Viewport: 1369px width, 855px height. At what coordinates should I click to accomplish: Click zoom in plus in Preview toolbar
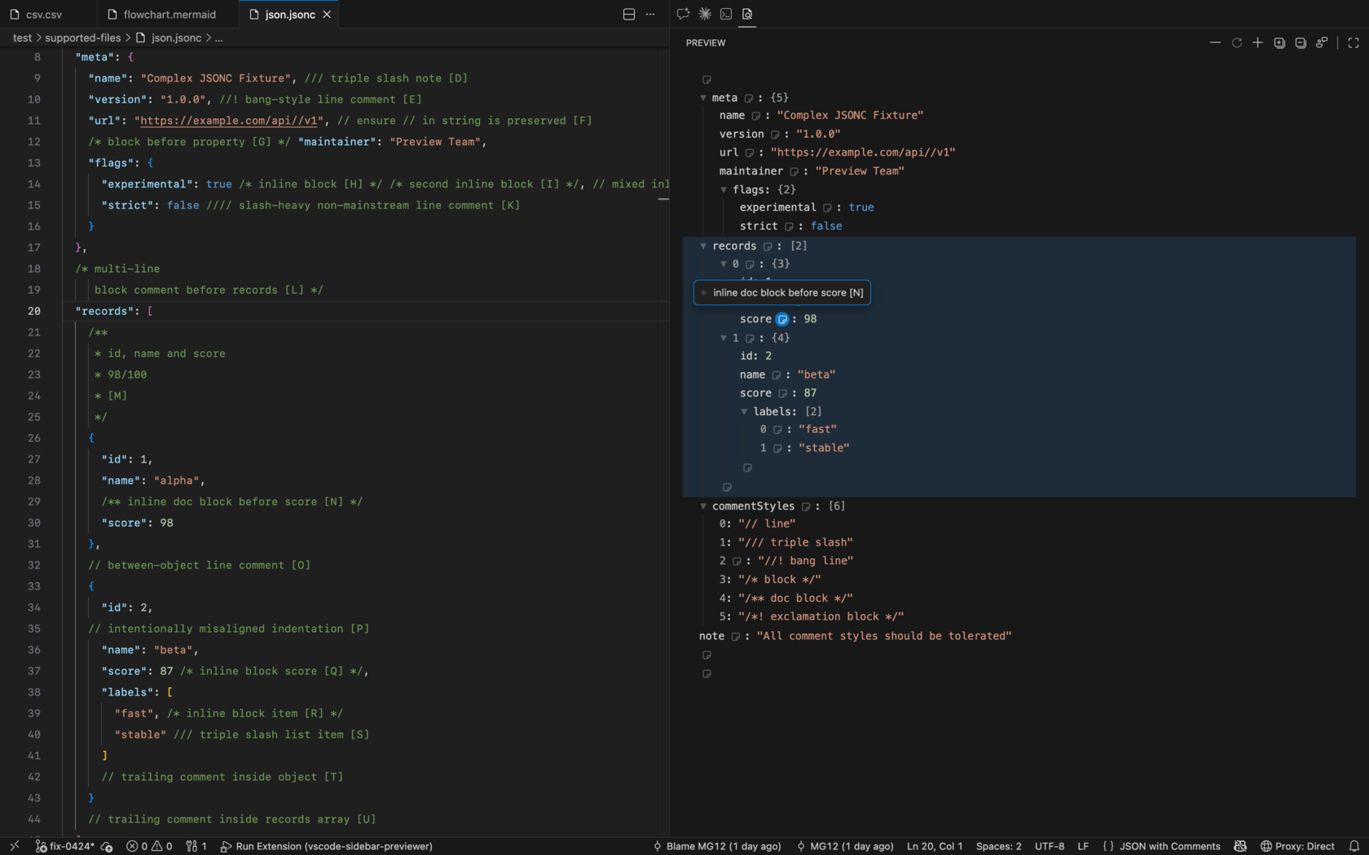(x=1257, y=42)
